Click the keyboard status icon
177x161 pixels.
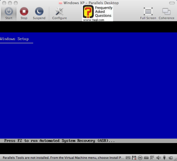pyautogui.click(x=128, y=158)
